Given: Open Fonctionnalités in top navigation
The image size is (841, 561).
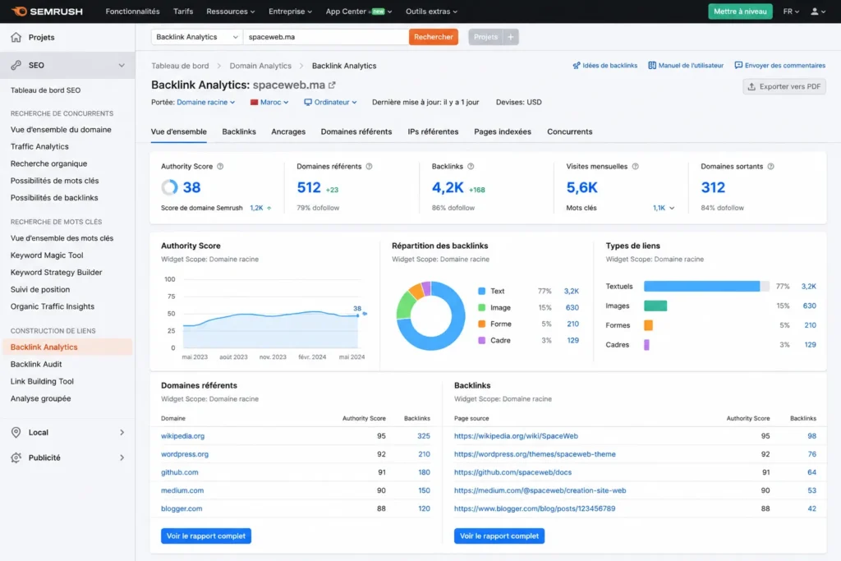Looking at the screenshot, I should tap(132, 11).
